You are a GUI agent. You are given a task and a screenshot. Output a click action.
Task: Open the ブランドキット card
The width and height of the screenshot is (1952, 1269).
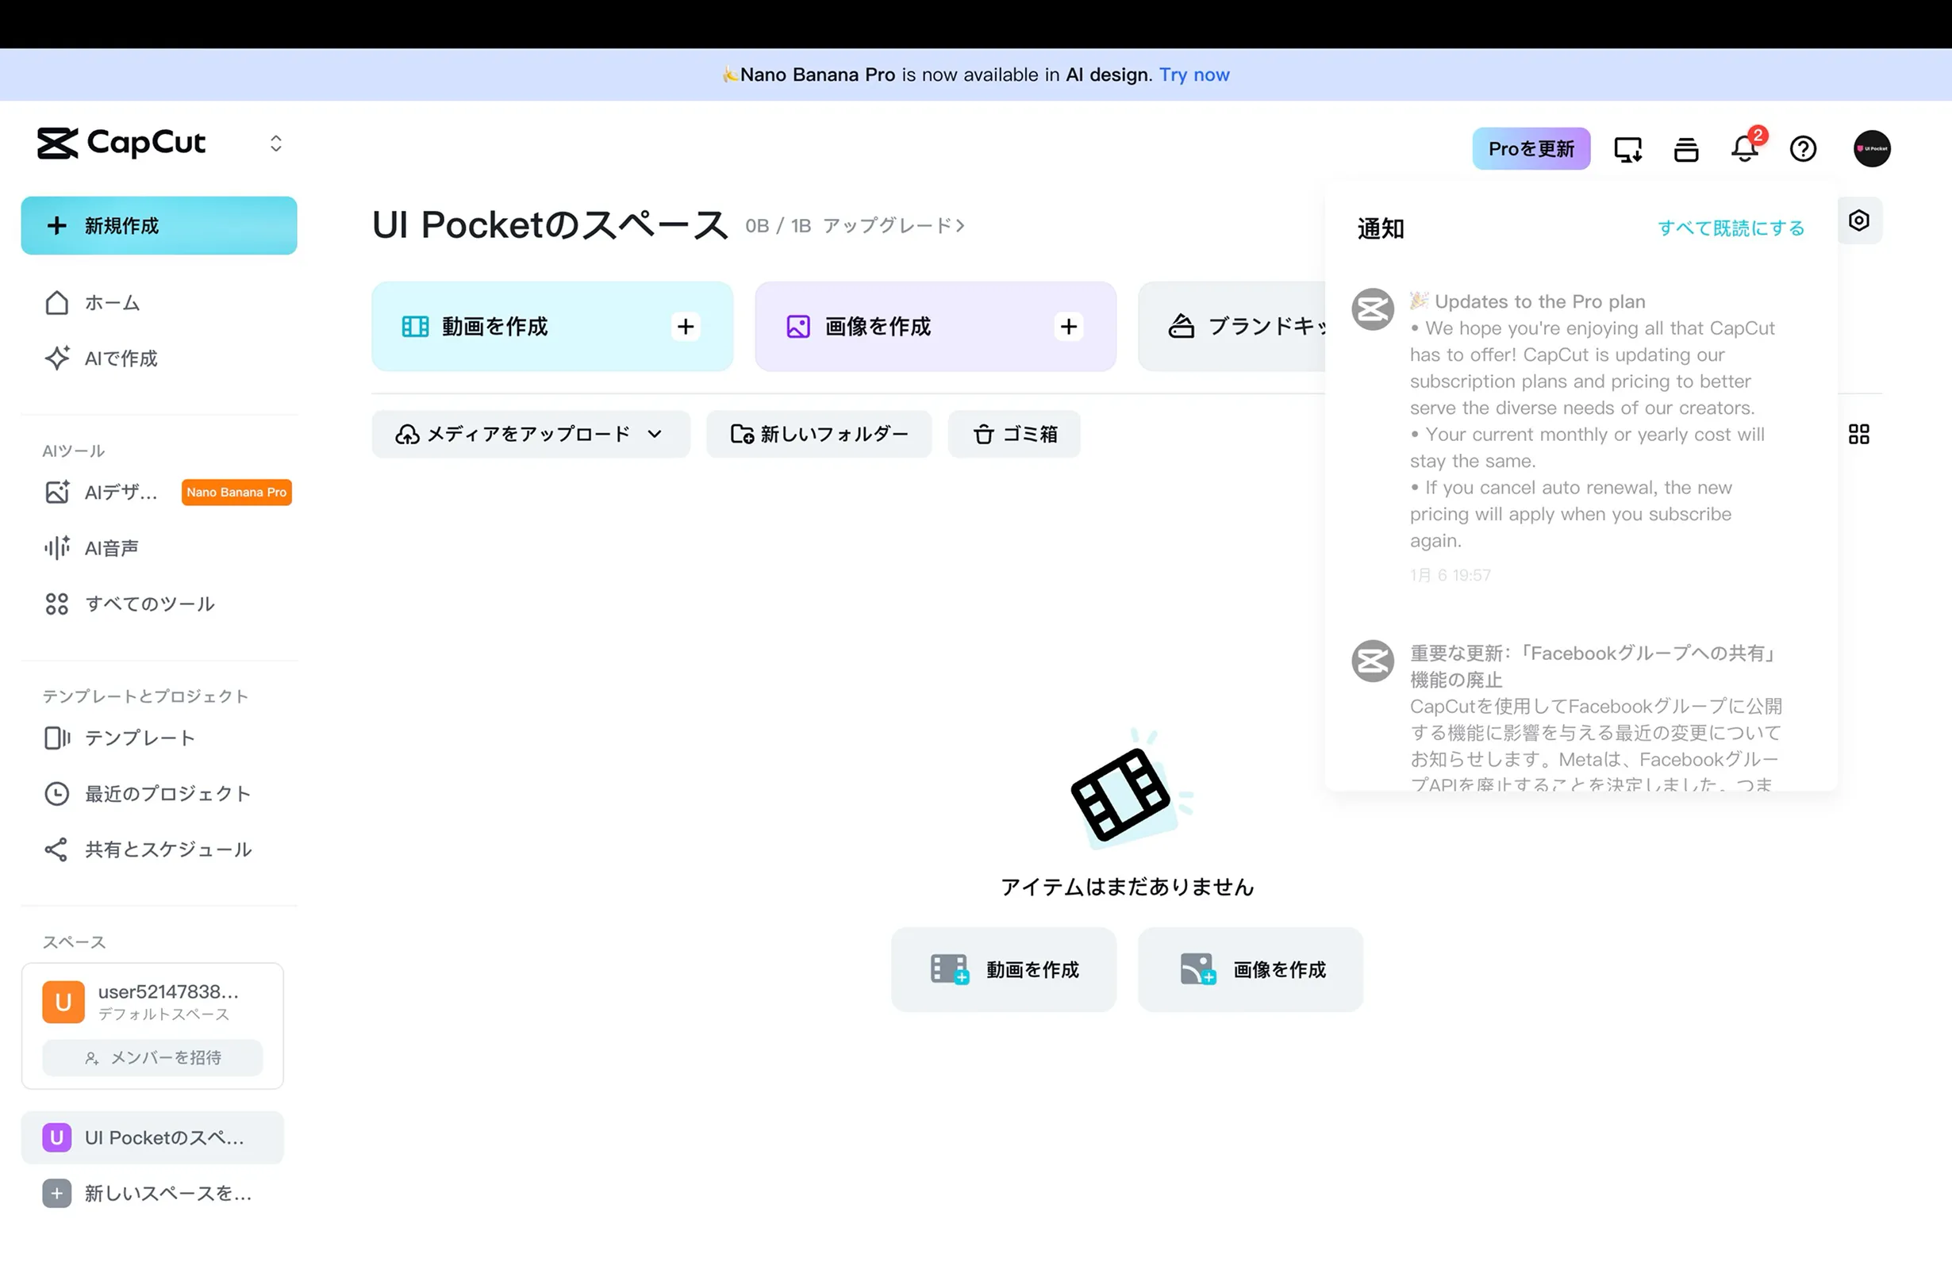click(1232, 326)
